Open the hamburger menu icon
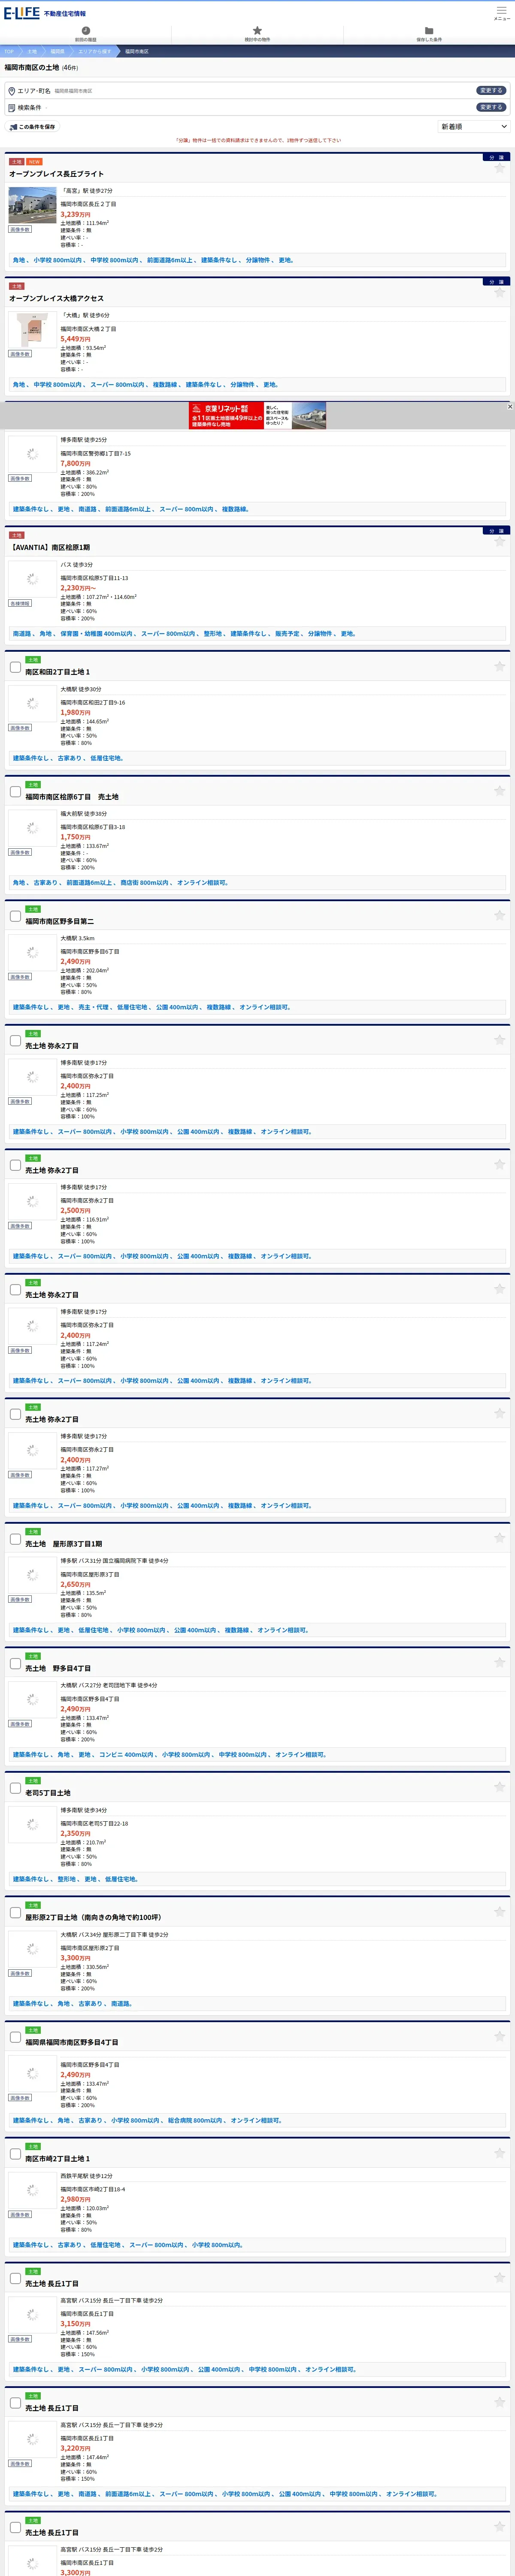 click(501, 10)
